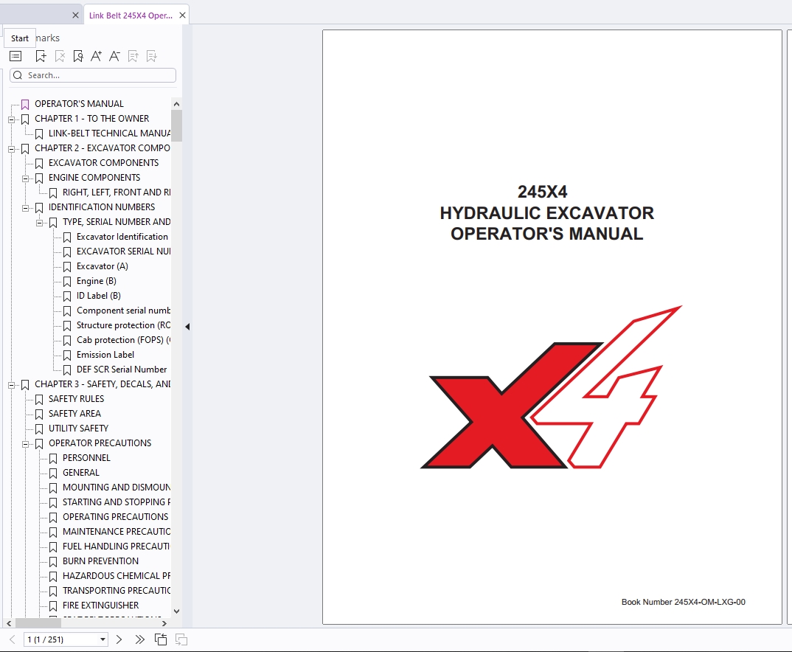Increase bookmark font size with the A+ icon
Screen dimensions: 792x652
coord(96,56)
